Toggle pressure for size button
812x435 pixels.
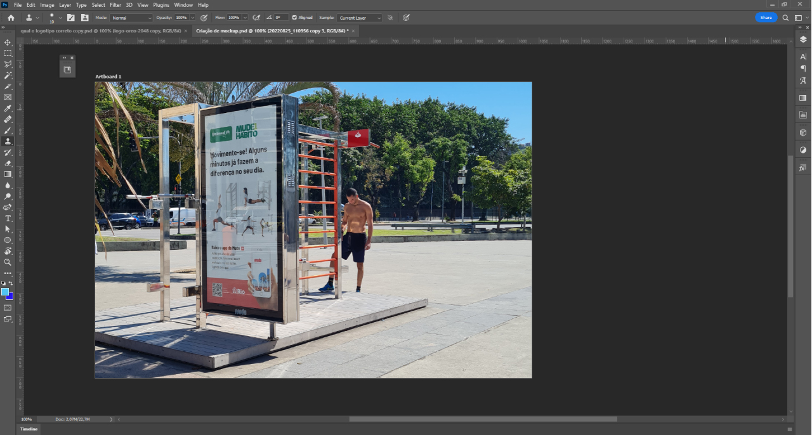click(406, 18)
